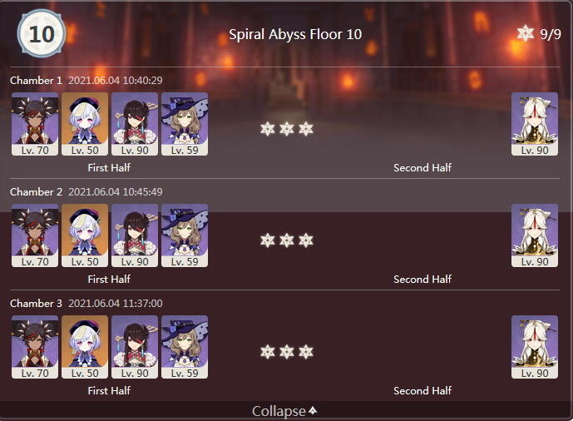The height and width of the screenshot is (421, 573).
Task: Select Noelle Lv. 50 portrait in Chamber 1
Action: coord(85,123)
